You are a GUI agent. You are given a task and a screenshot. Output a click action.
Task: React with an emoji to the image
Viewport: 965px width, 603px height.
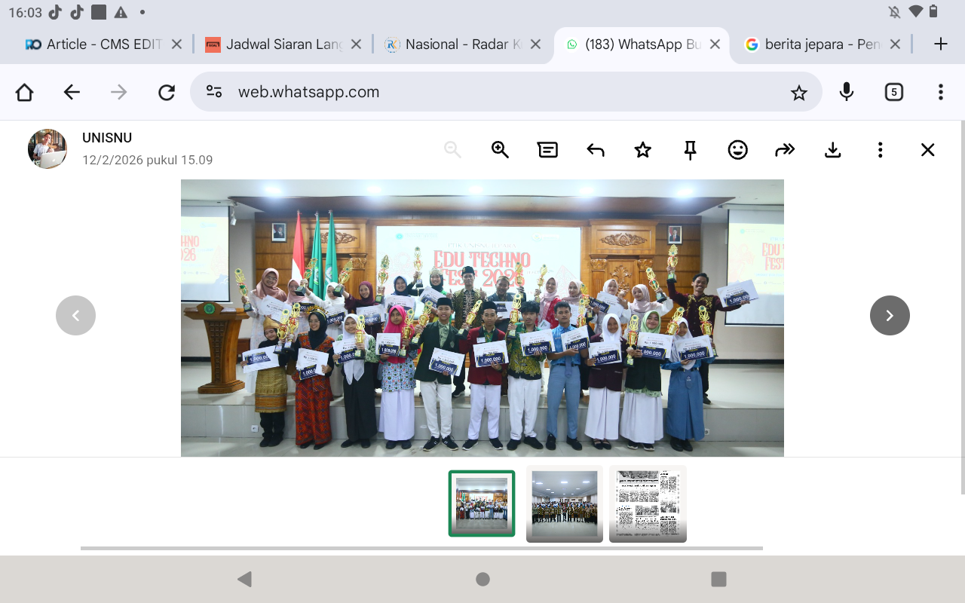737,149
